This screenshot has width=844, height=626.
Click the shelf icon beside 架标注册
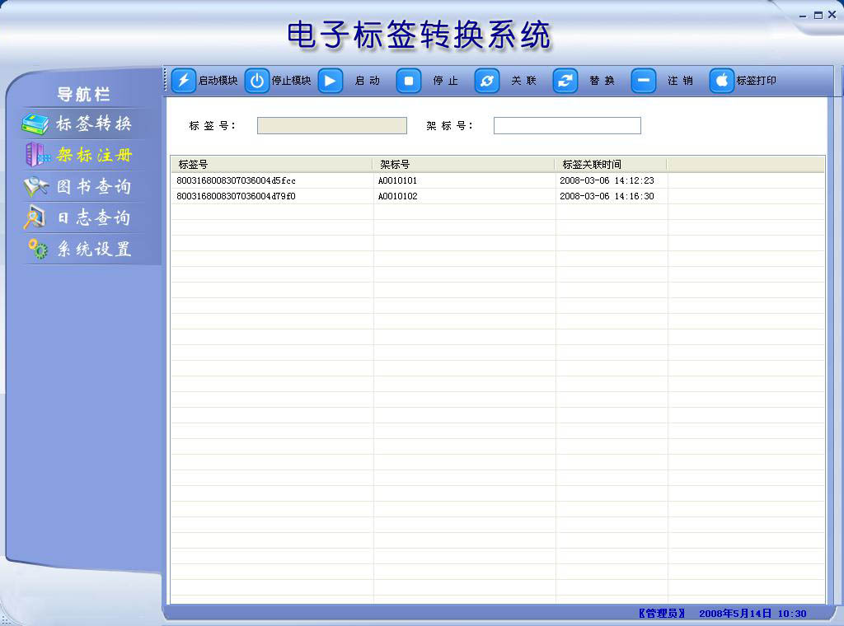point(38,155)
